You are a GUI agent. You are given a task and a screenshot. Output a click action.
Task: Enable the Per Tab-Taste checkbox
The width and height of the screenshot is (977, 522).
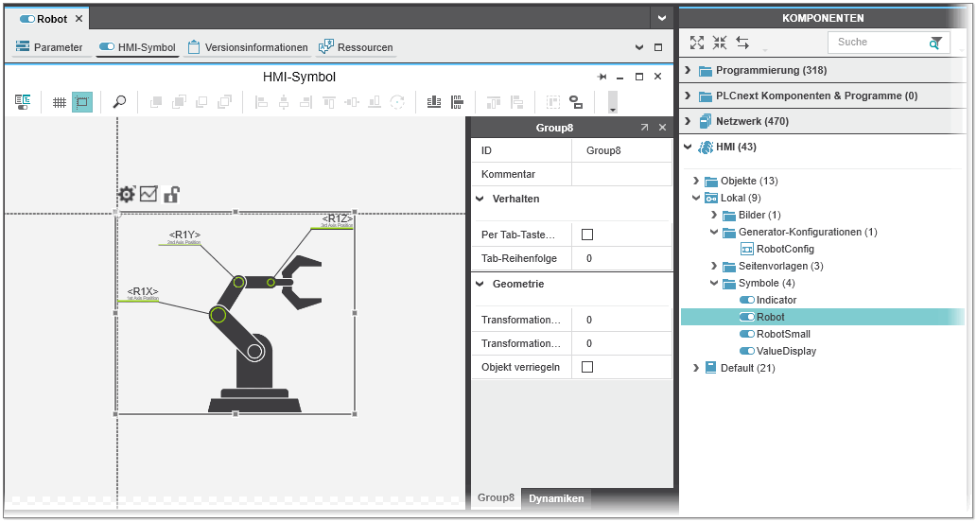coord(587,235)
